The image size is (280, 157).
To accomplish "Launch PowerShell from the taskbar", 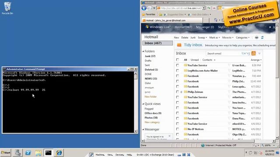I will tap(28, 153).
